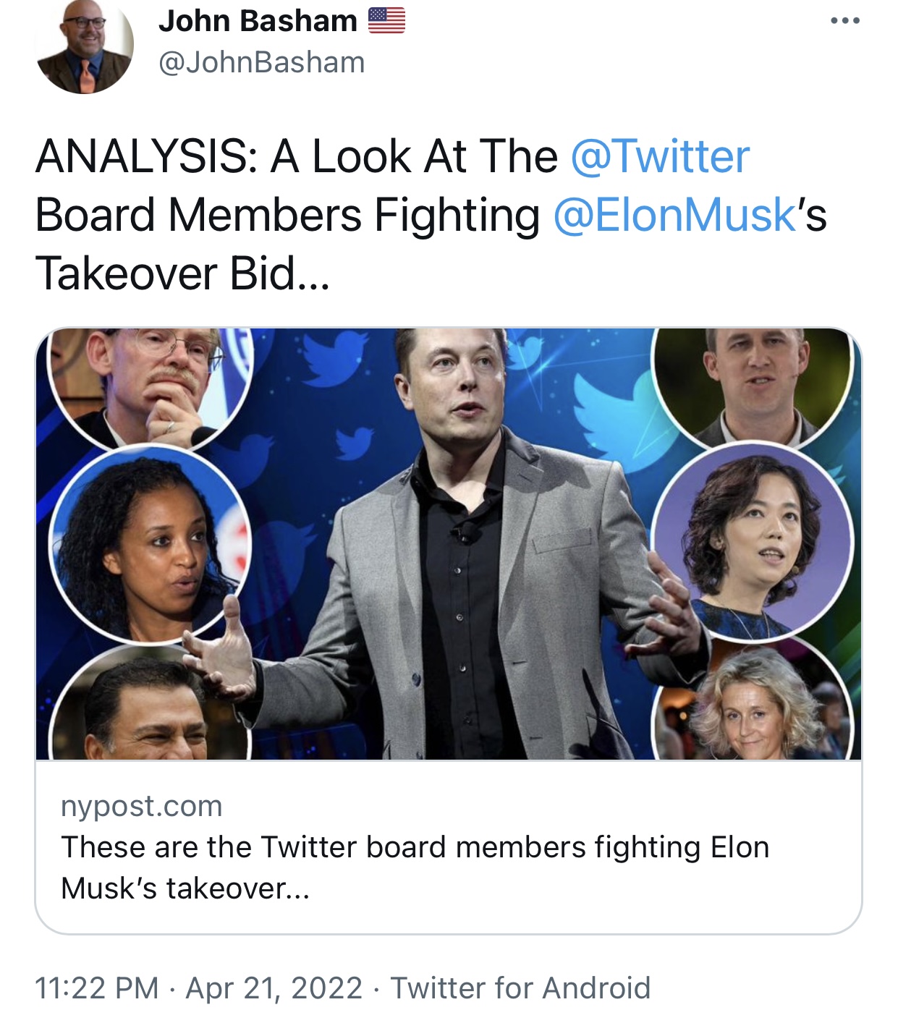898x1023 pixels.
Task: Click the top-right man portrait circle
Action: tap(753, 387)
